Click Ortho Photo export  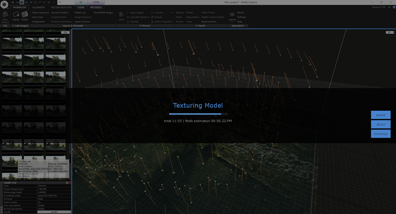point(208,13)
